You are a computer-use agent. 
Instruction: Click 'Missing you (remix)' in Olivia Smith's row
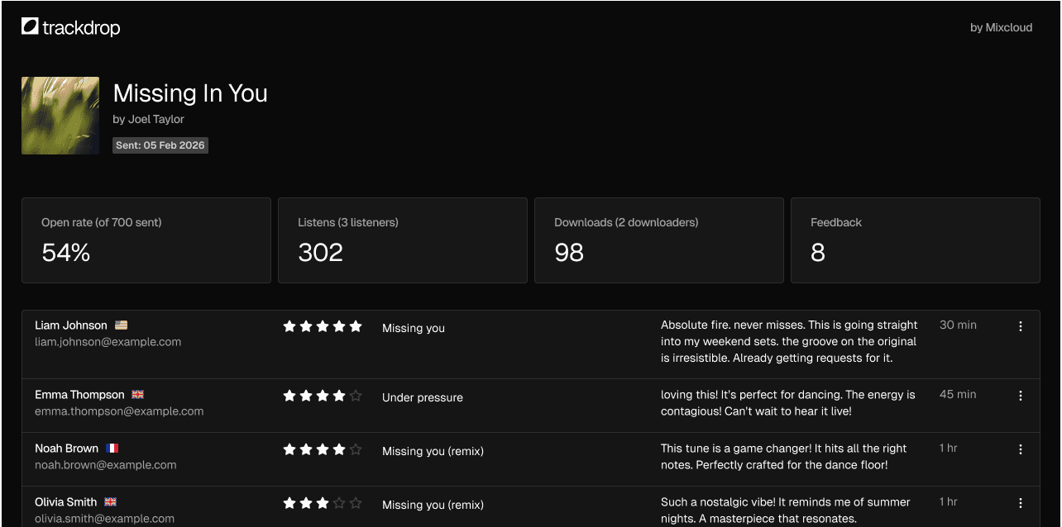point(433,505)
